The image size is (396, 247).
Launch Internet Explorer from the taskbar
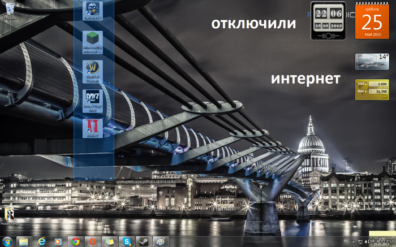41,241
